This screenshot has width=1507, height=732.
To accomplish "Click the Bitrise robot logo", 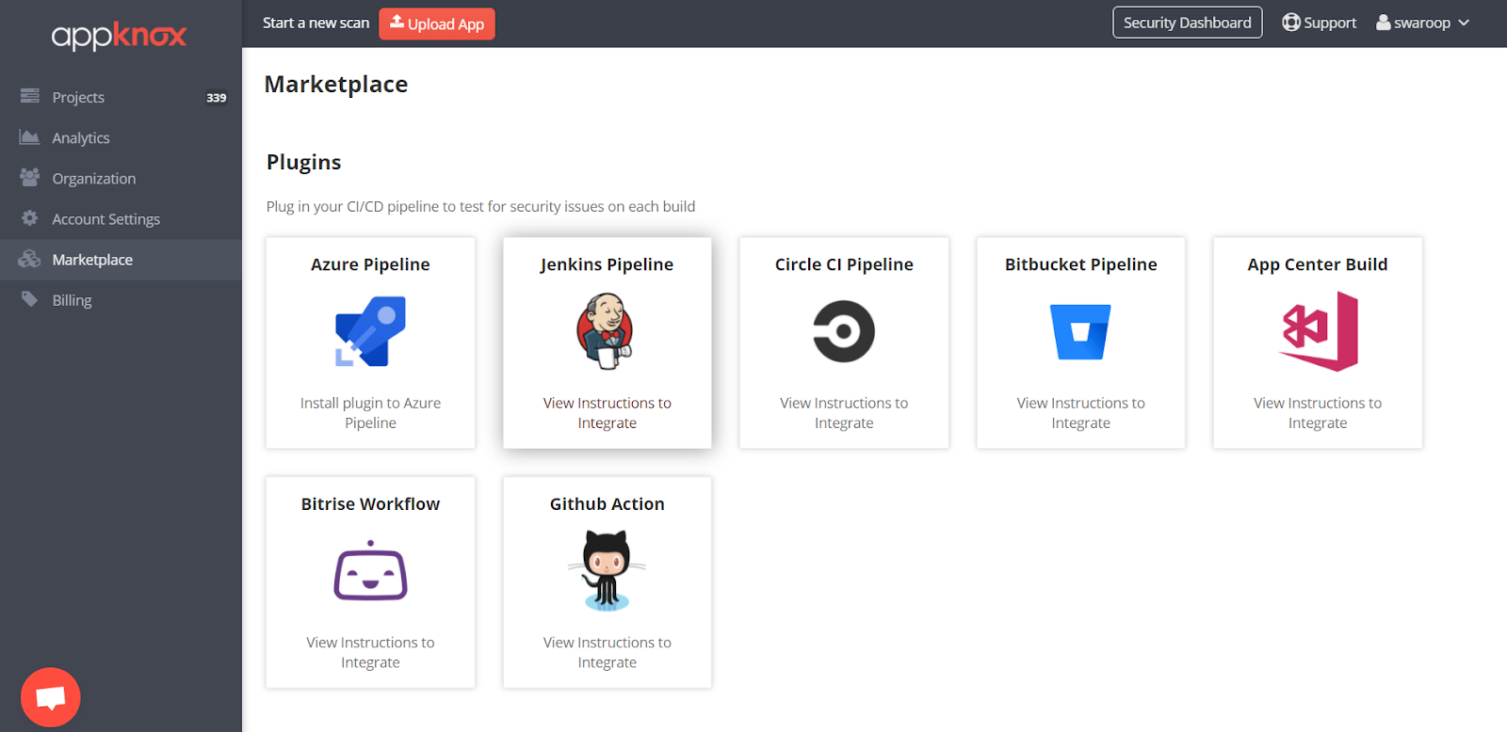I will [370, 571].
